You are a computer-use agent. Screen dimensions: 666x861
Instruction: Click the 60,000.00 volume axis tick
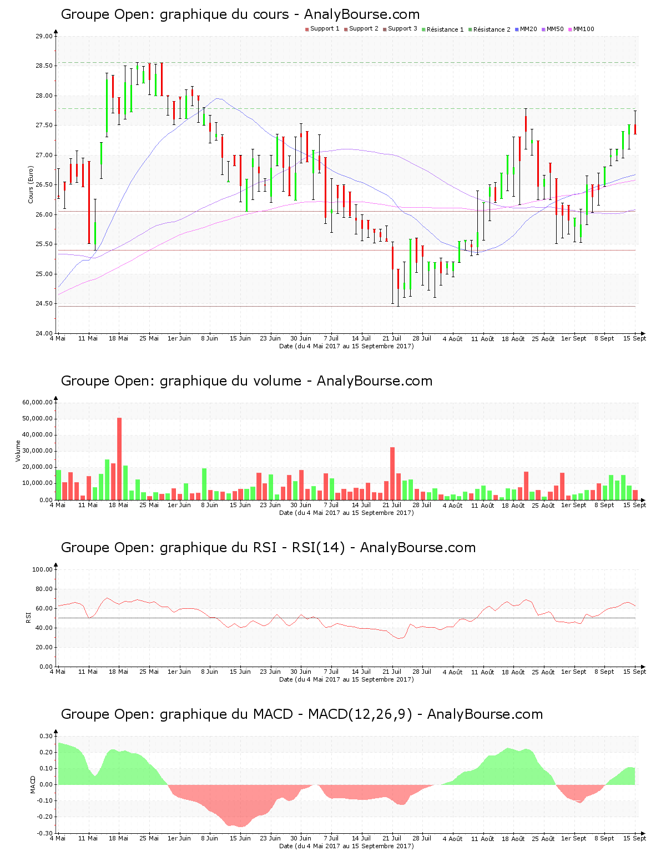[x=37, y=402]
